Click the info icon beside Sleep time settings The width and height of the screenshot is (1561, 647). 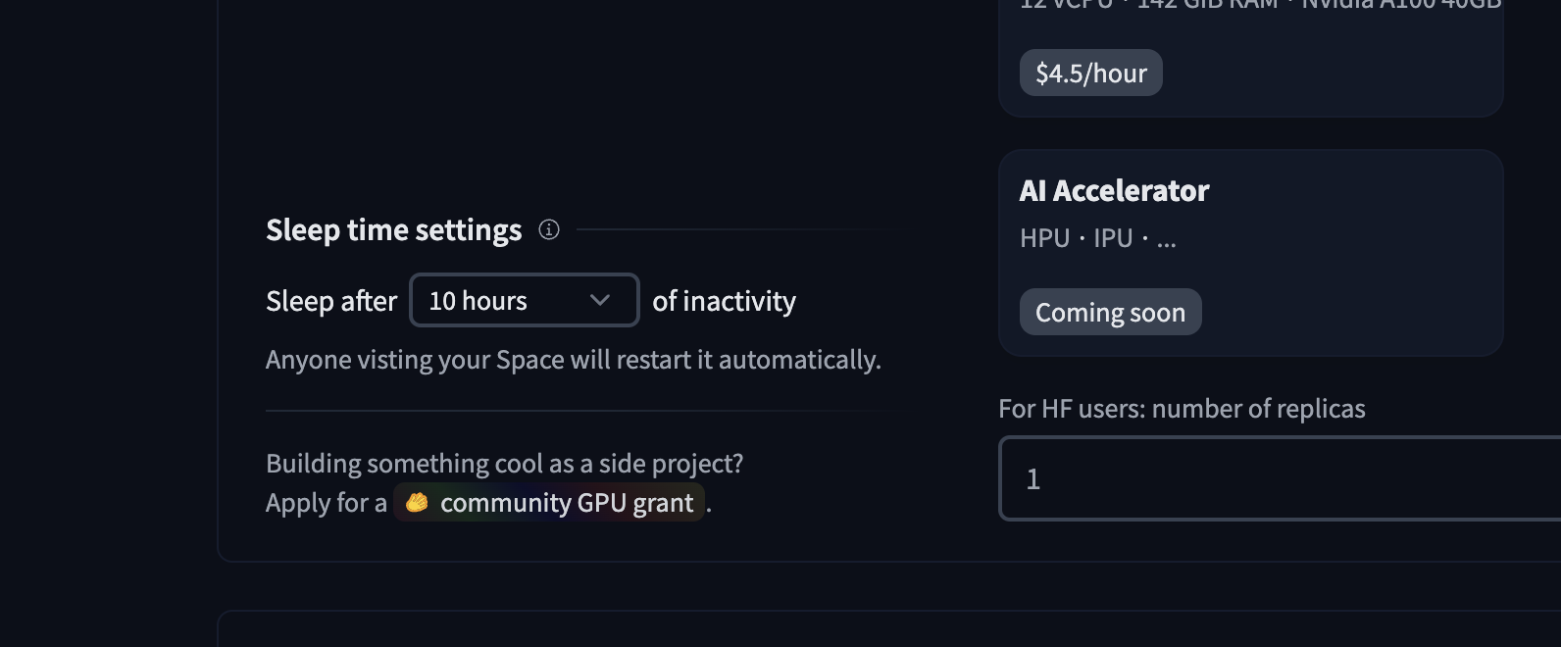coord(549,229)
